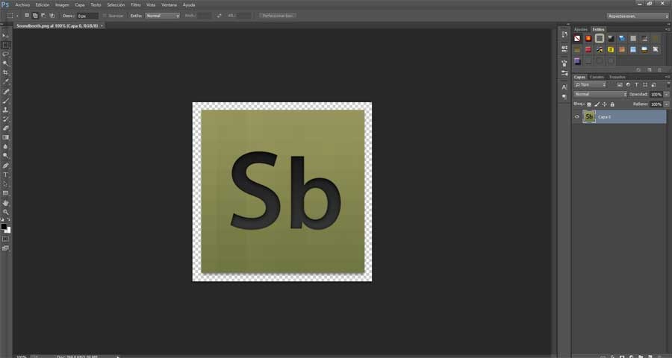672x358 pixels.
Task: Select the Brush tool
Action: [5, 101]
